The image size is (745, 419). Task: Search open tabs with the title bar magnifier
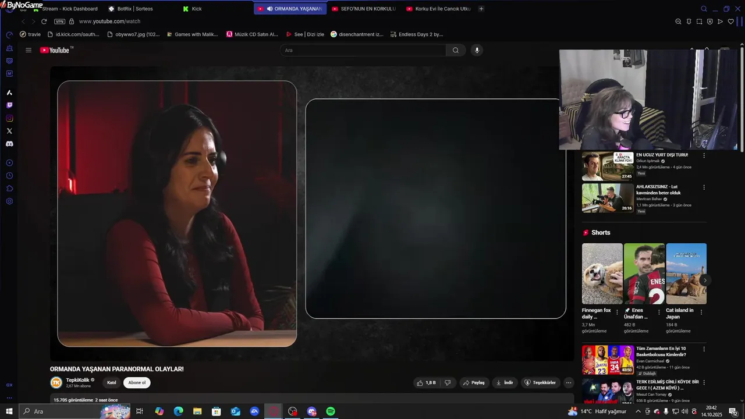click(704, 9)
